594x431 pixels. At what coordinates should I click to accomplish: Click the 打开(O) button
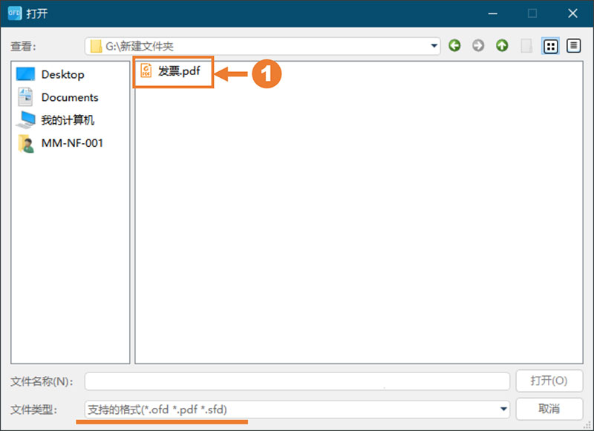(x=549, y=381)
